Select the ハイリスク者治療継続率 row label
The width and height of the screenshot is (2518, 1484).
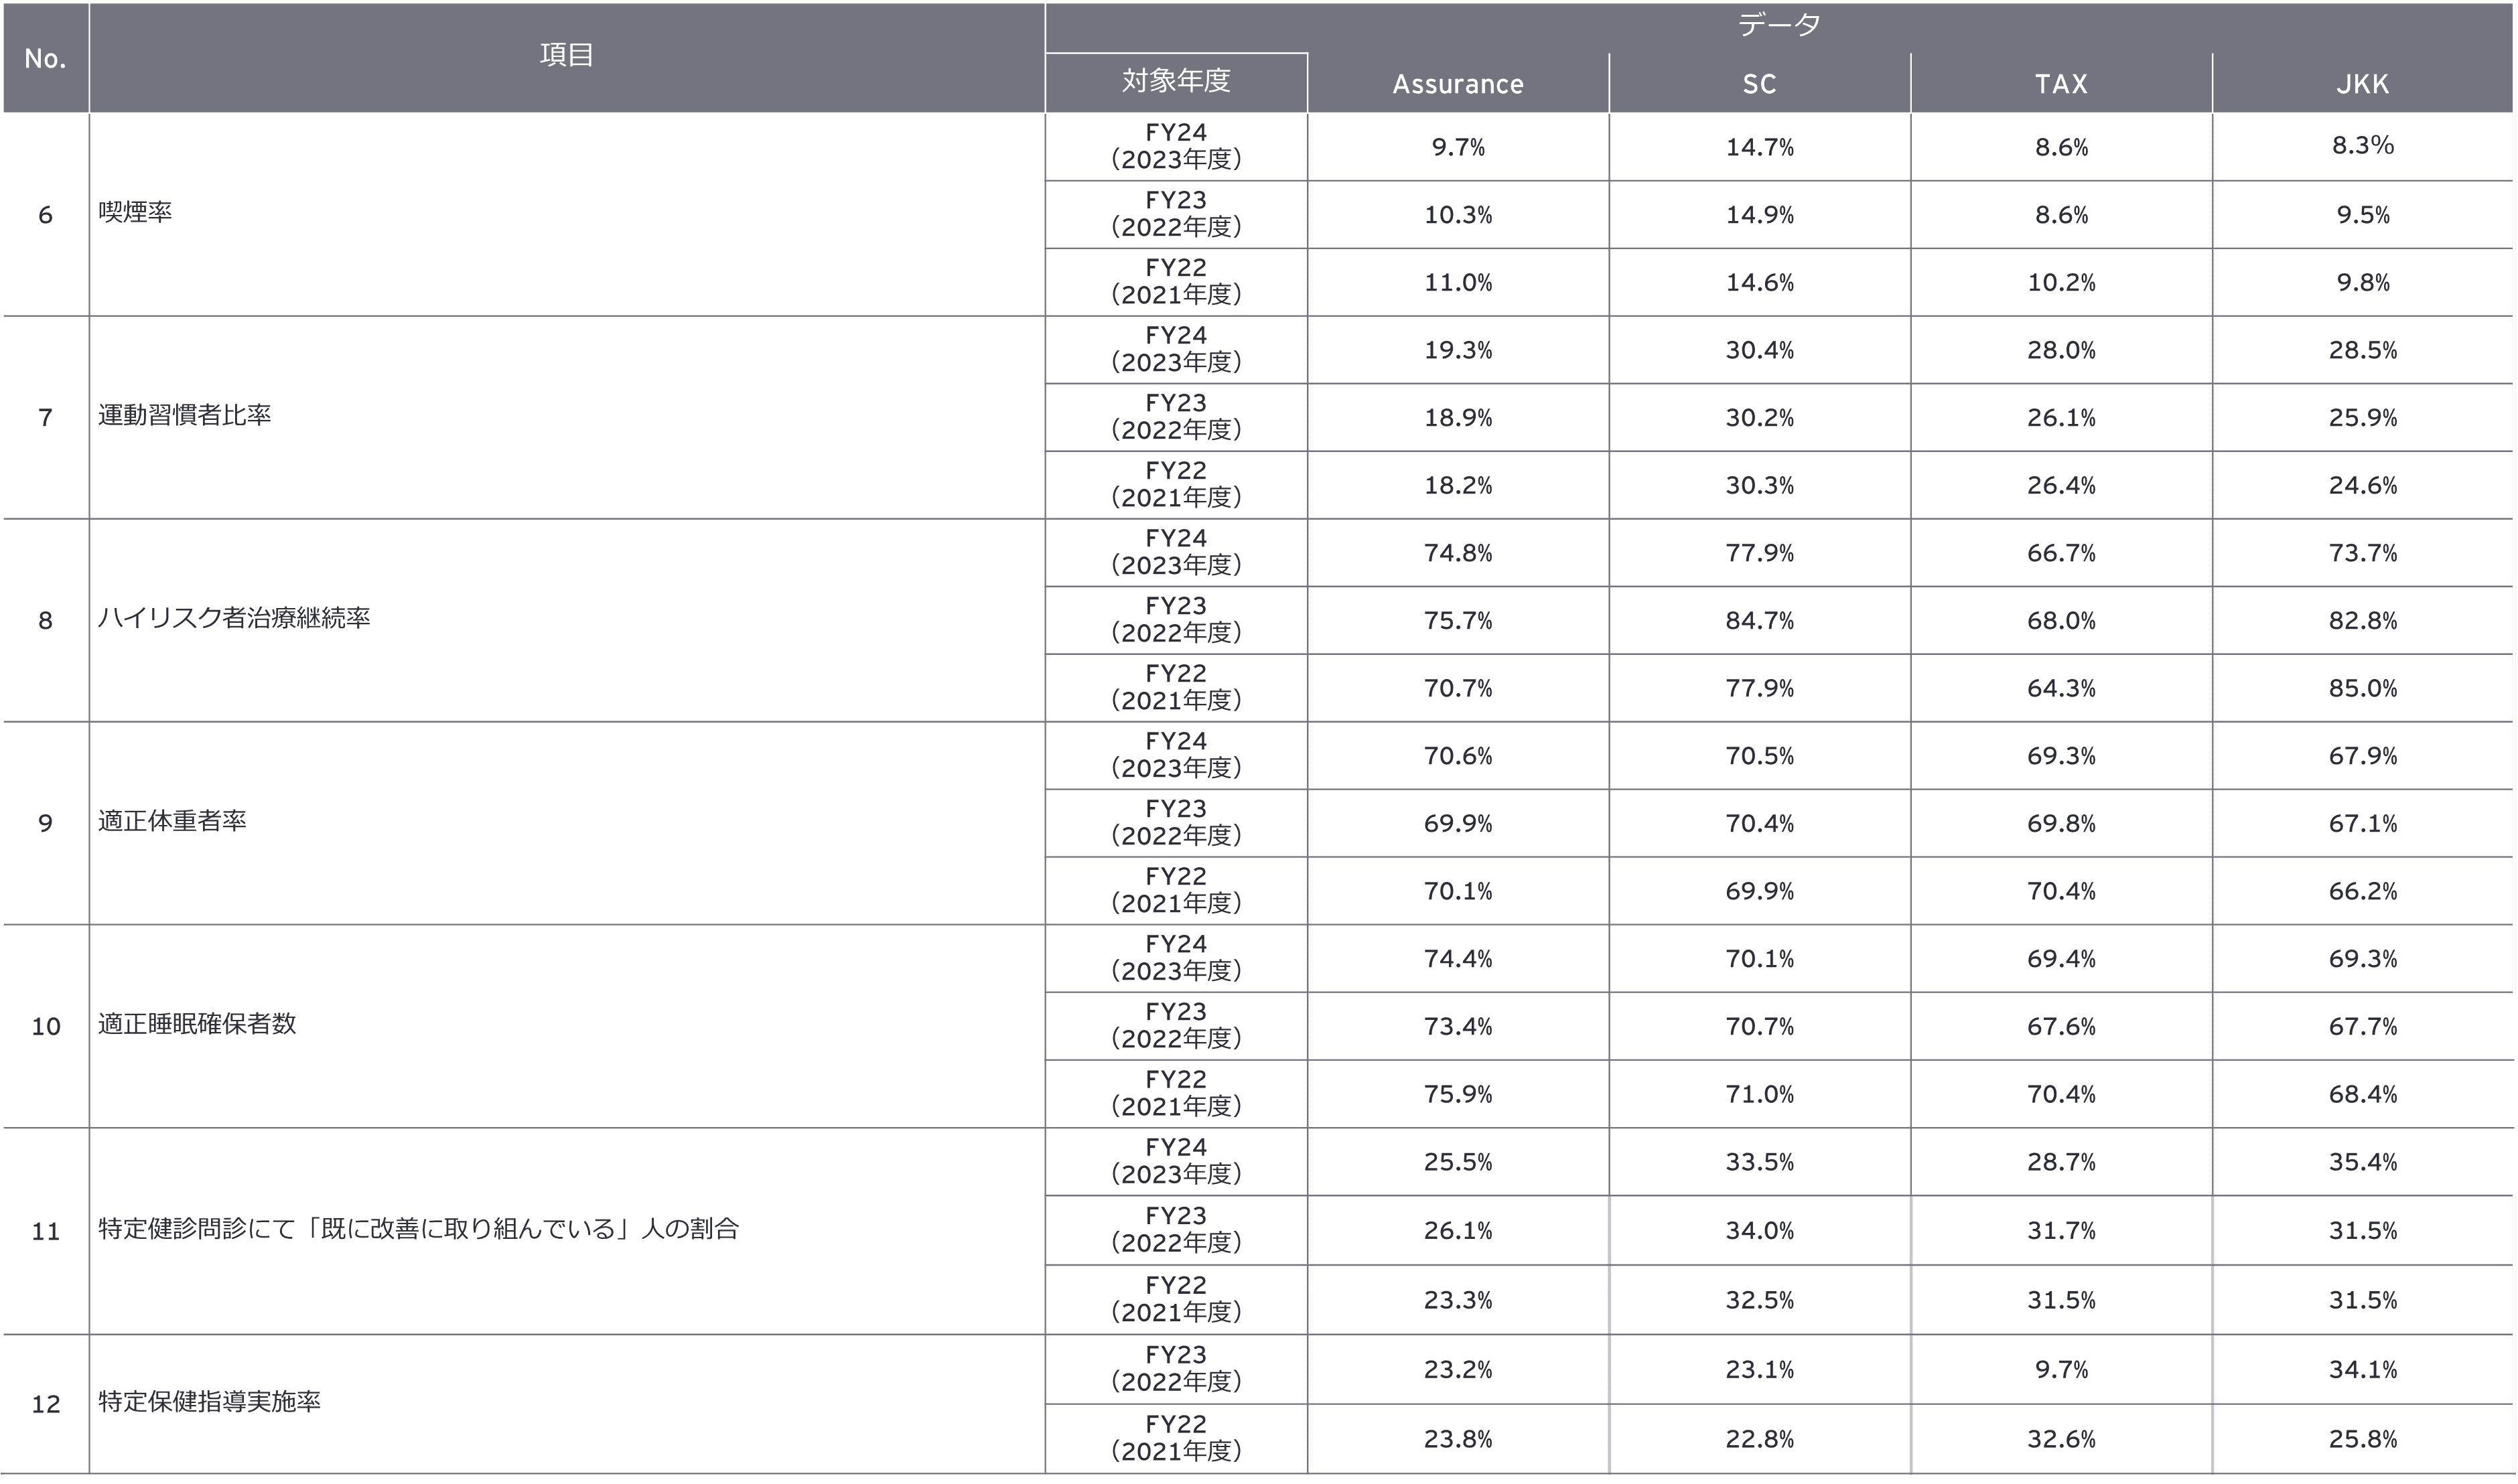tap(233, 618)
